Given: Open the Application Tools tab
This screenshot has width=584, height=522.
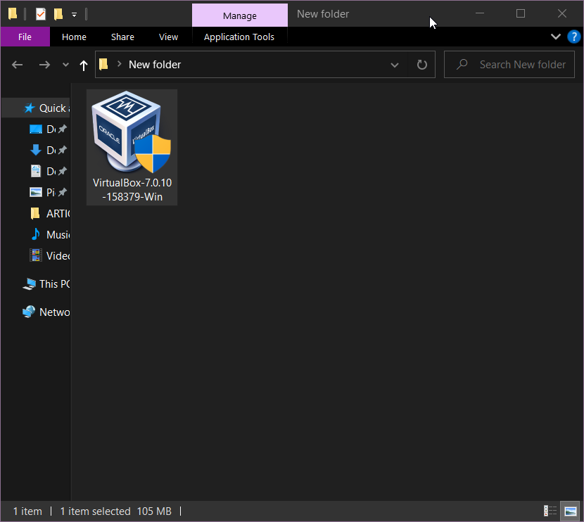Looking at the screenshot, I should click(x=239, y=37).
